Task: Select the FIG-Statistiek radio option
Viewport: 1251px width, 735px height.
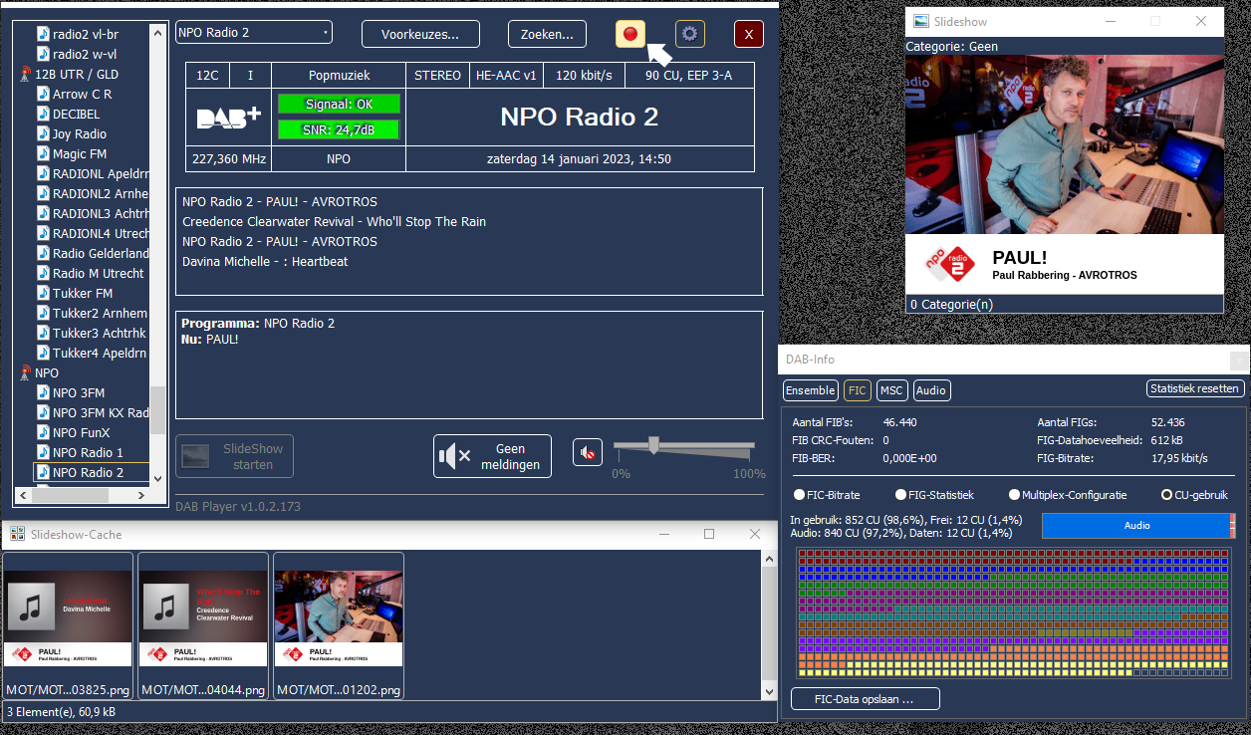Action: (x=900, y=495)
